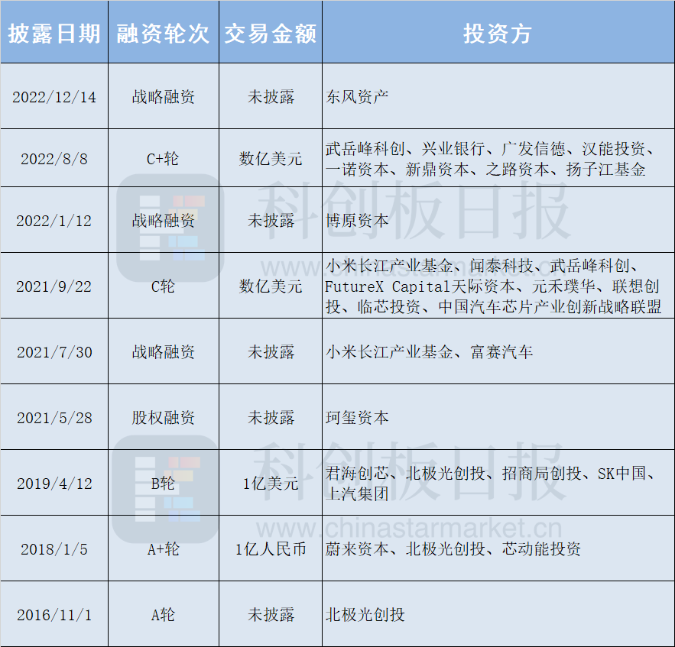Image resolution: width=675 pixels, height=647 pixels.
Task: Click 未披露 in the 2021/5/28 row
Action: pyautogui.click(x=271, y=417)
